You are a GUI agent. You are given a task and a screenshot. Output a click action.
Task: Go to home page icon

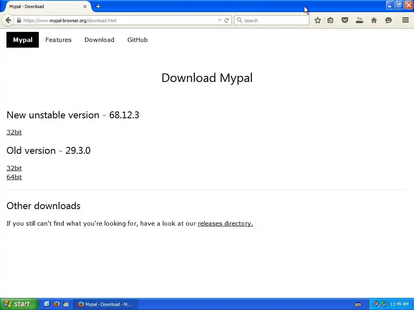374,20
